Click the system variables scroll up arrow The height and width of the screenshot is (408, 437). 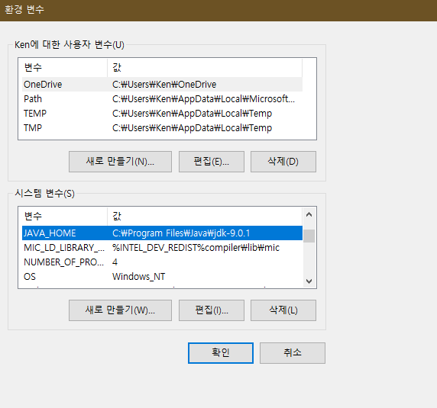tap(309, 214)
